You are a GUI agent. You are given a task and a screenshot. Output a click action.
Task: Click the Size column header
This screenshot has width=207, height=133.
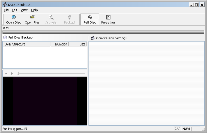pos(78,44)
